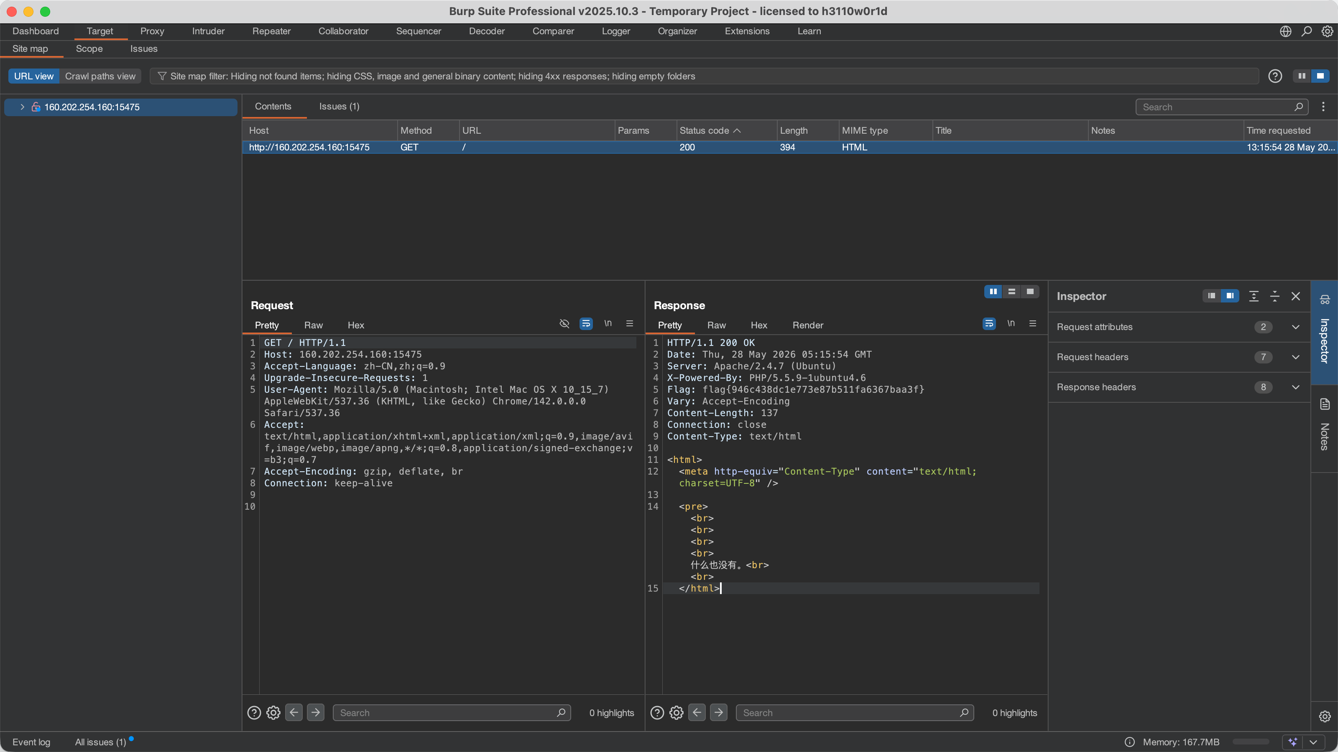Open site map filter help icon

[x=1274, y=76]
